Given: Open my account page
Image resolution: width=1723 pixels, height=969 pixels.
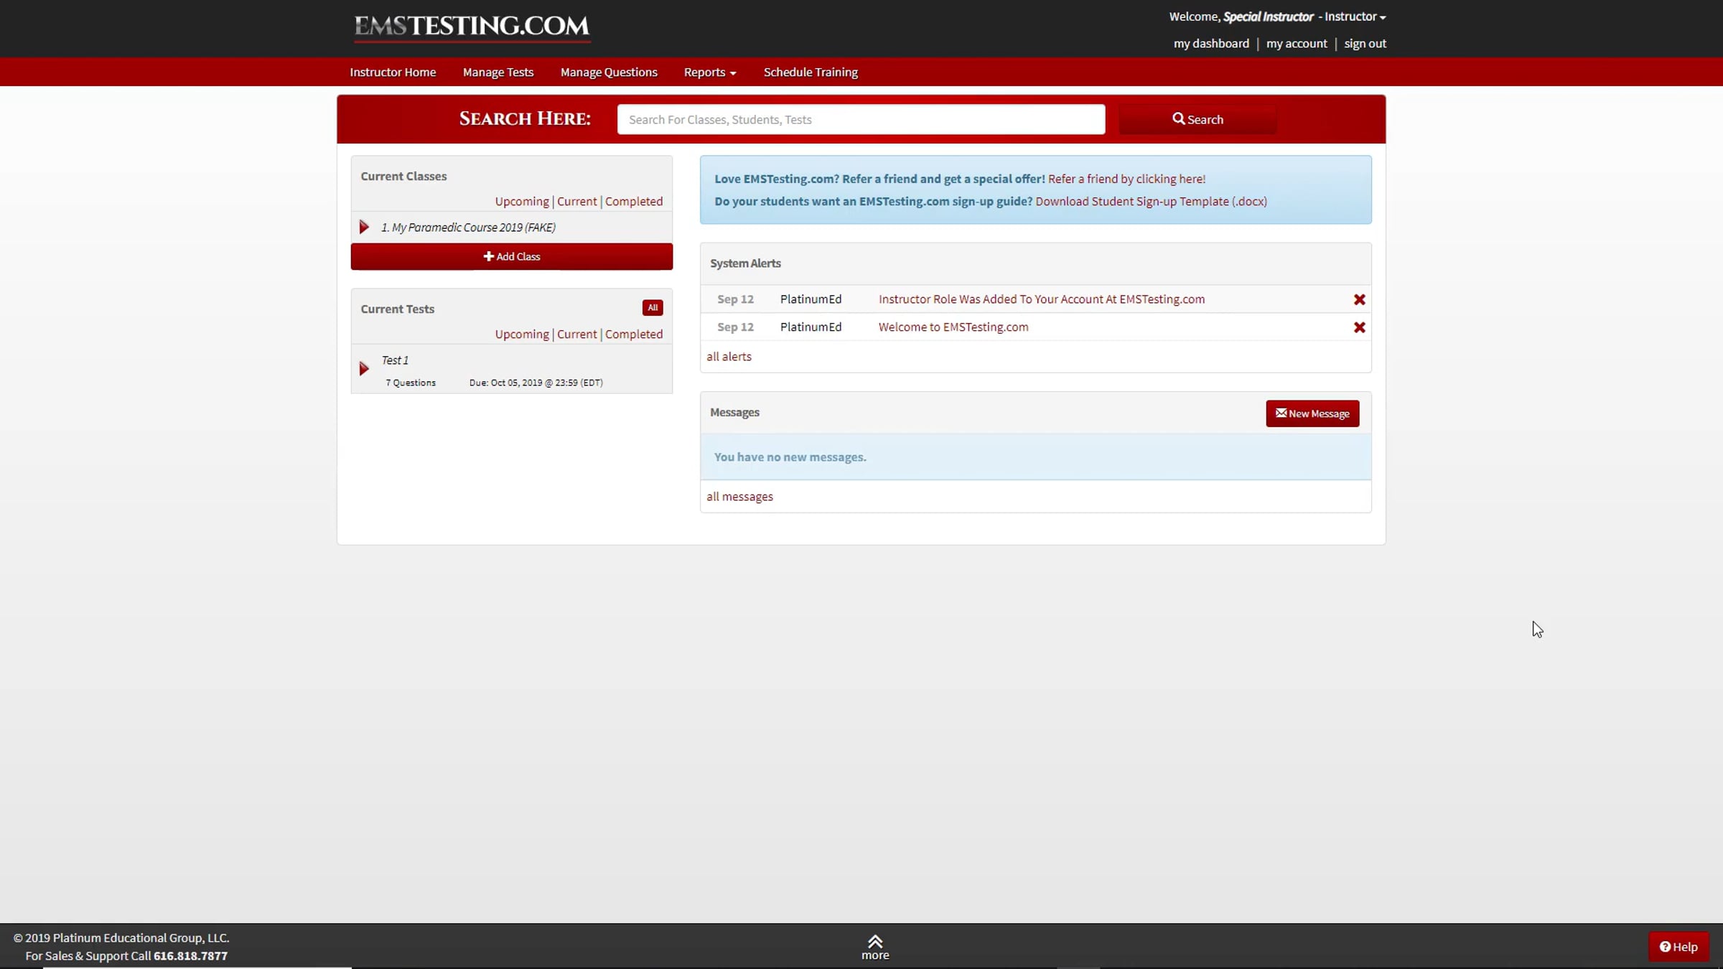Looking at the screenshot, I should (x=1297, y=43).
